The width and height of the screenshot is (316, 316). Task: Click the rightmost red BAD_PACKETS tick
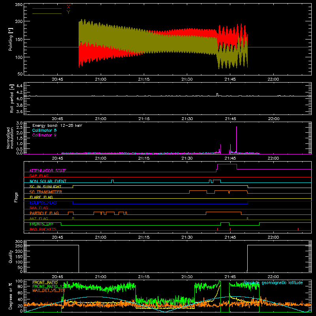pos(298,229)
